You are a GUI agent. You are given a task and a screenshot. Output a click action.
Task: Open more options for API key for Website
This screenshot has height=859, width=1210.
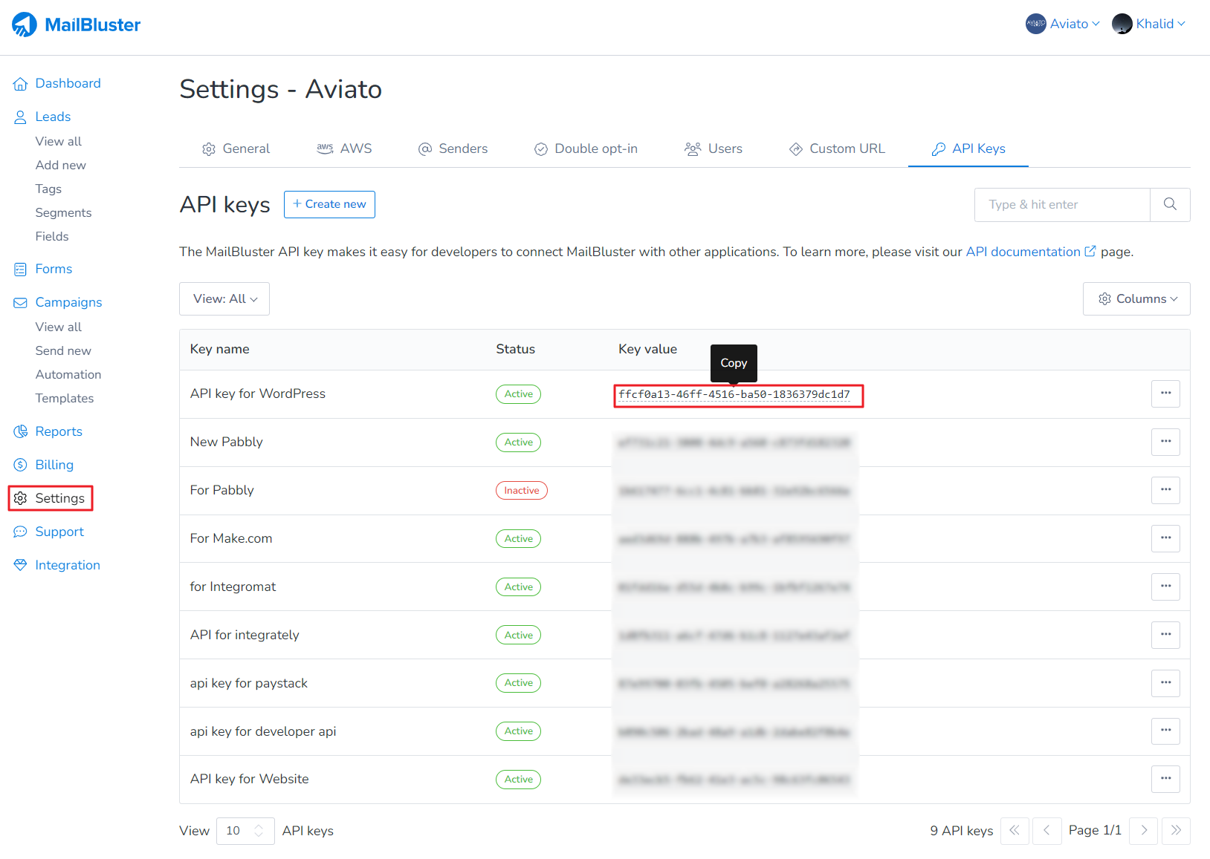click(1165, 779)
